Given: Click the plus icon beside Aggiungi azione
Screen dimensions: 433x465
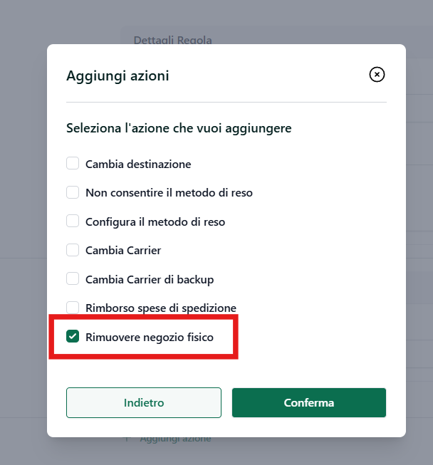Looking at the screenshot, I should pyautogui.click(x=127, y=439).
